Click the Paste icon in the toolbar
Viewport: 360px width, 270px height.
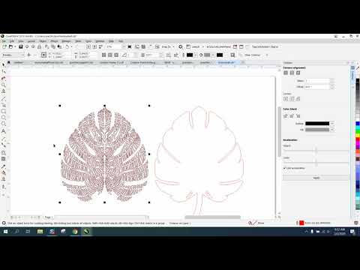coord(59,46)
